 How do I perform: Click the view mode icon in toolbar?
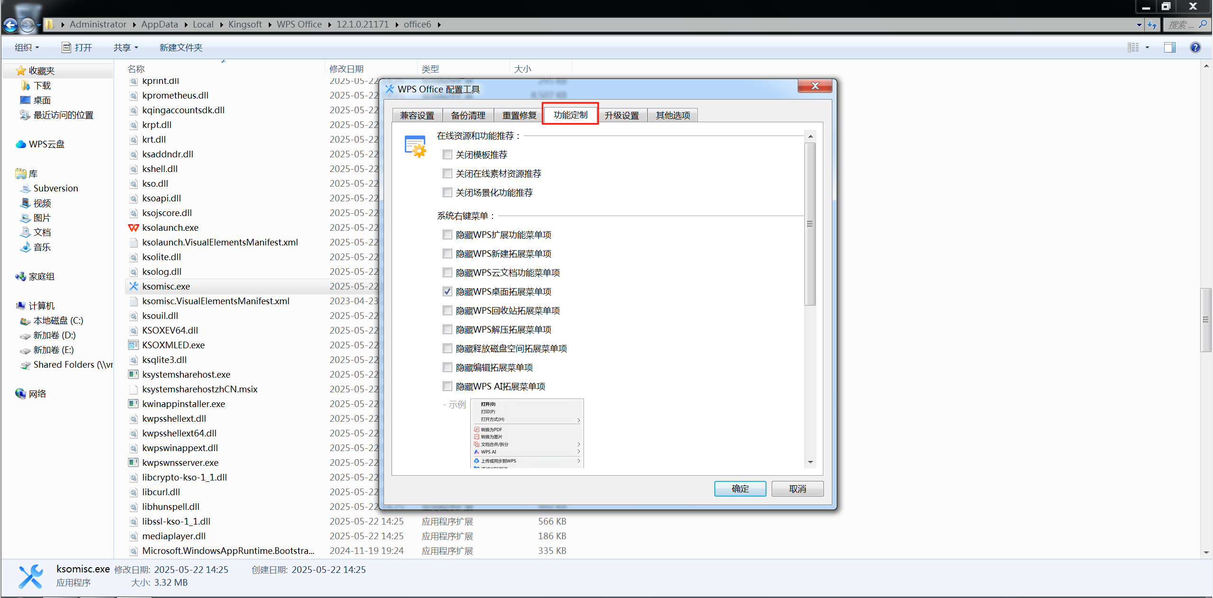pos(1133,47)
